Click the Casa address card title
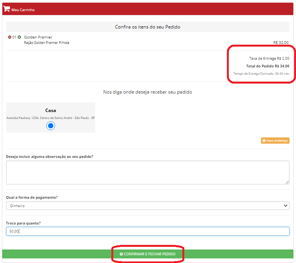Screen dimensions: 296x263 (51, 111)
